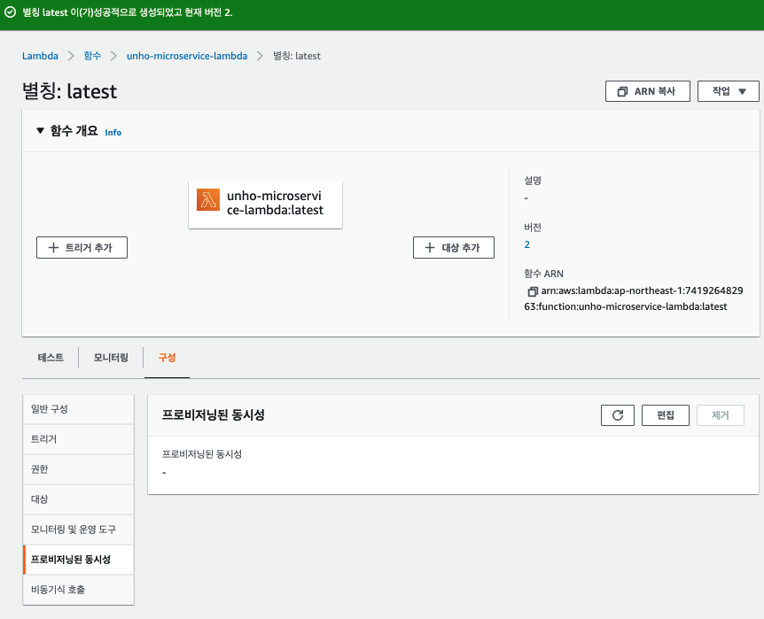The image size is (764, 619).
Task: Open the Info link beside 함수 개요
Action: (x=113, y=133)
